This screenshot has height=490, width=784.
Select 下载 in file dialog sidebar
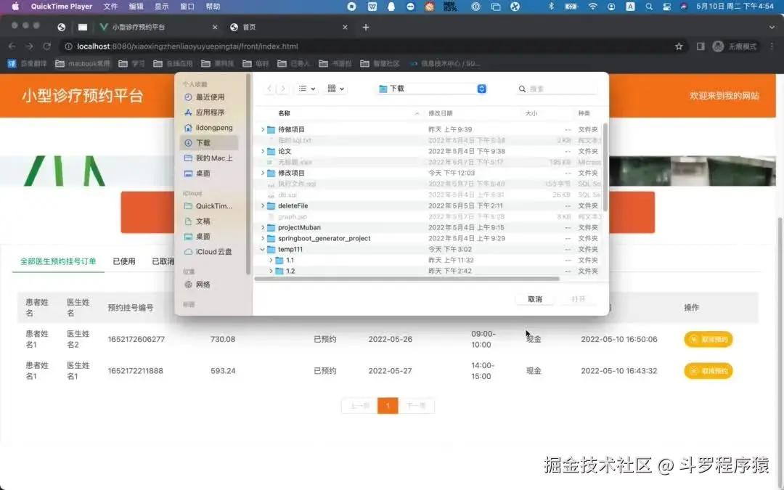click(x=208, y=142)
